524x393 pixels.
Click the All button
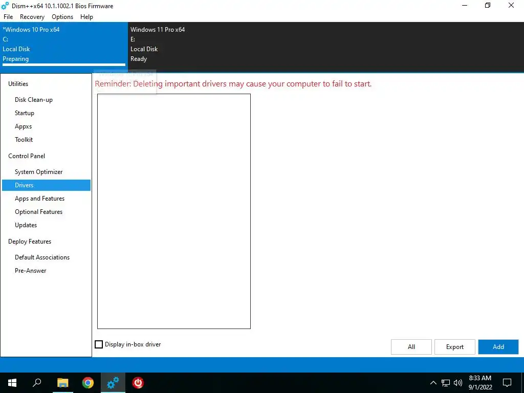point(411,347)
